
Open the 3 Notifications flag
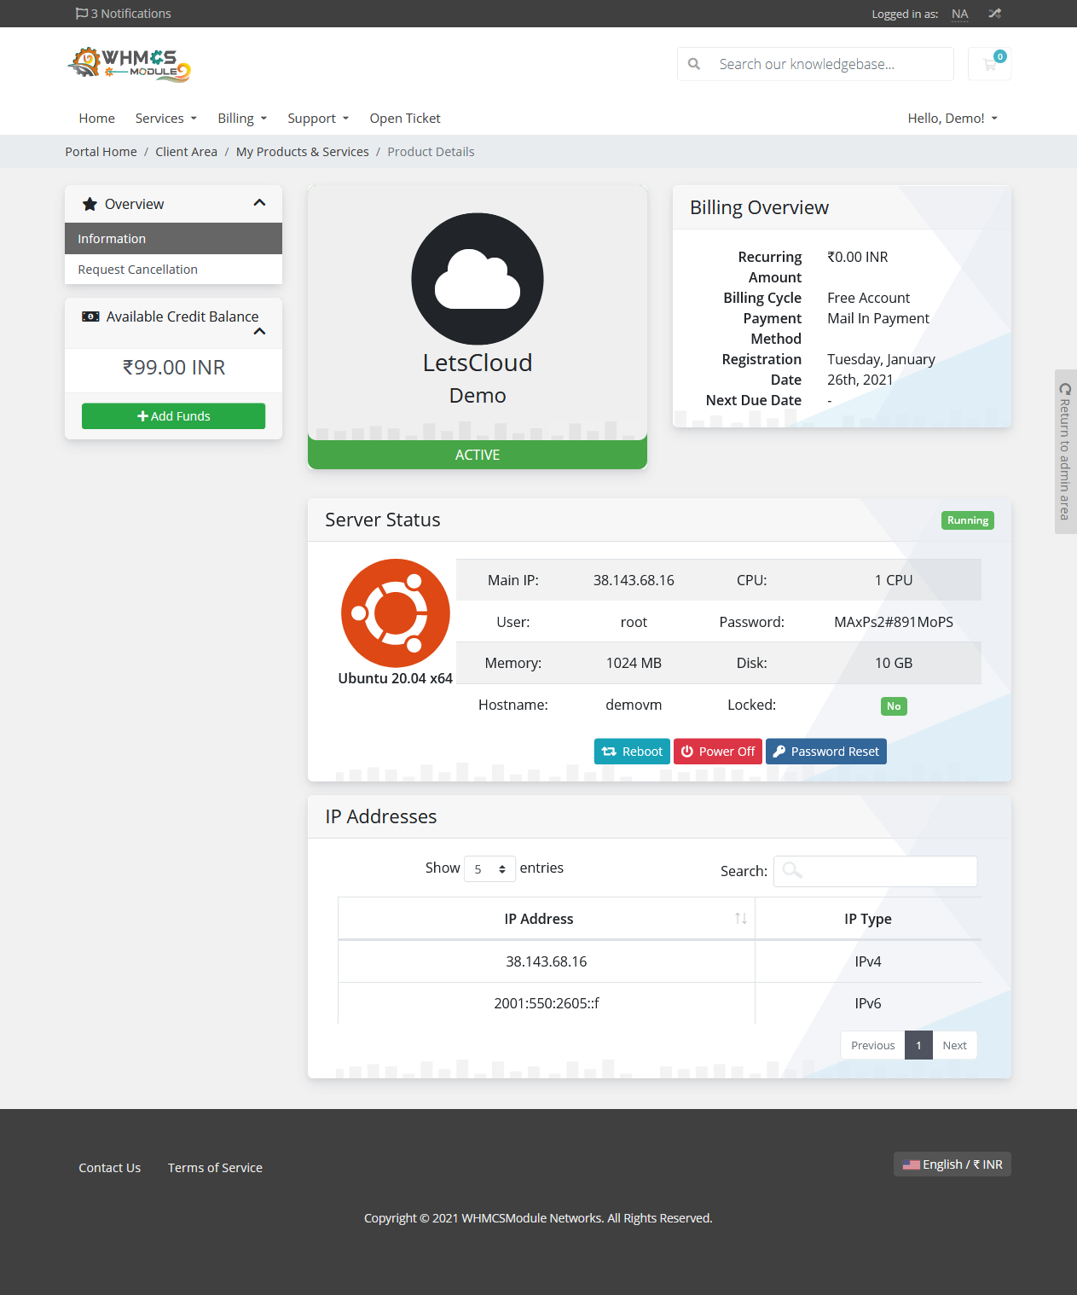pos(123,14)
